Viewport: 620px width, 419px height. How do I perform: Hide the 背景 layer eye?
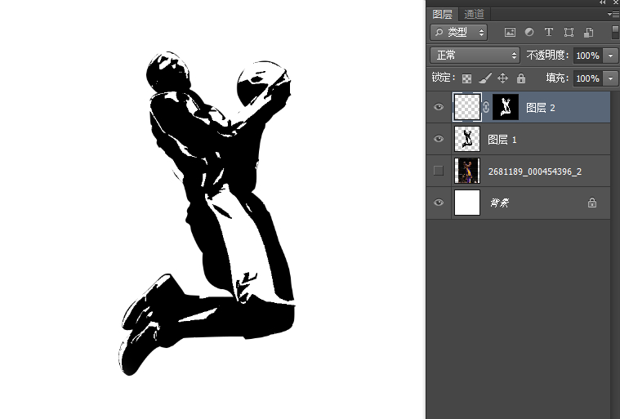pyautogui.click(x=439, y=203)
